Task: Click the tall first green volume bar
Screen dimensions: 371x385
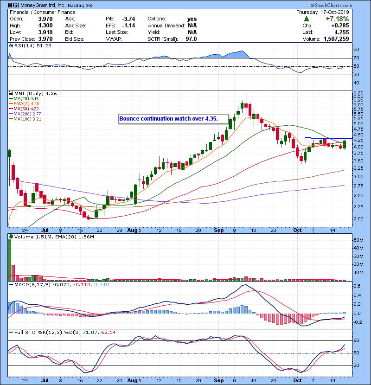Action: point(10,260)
